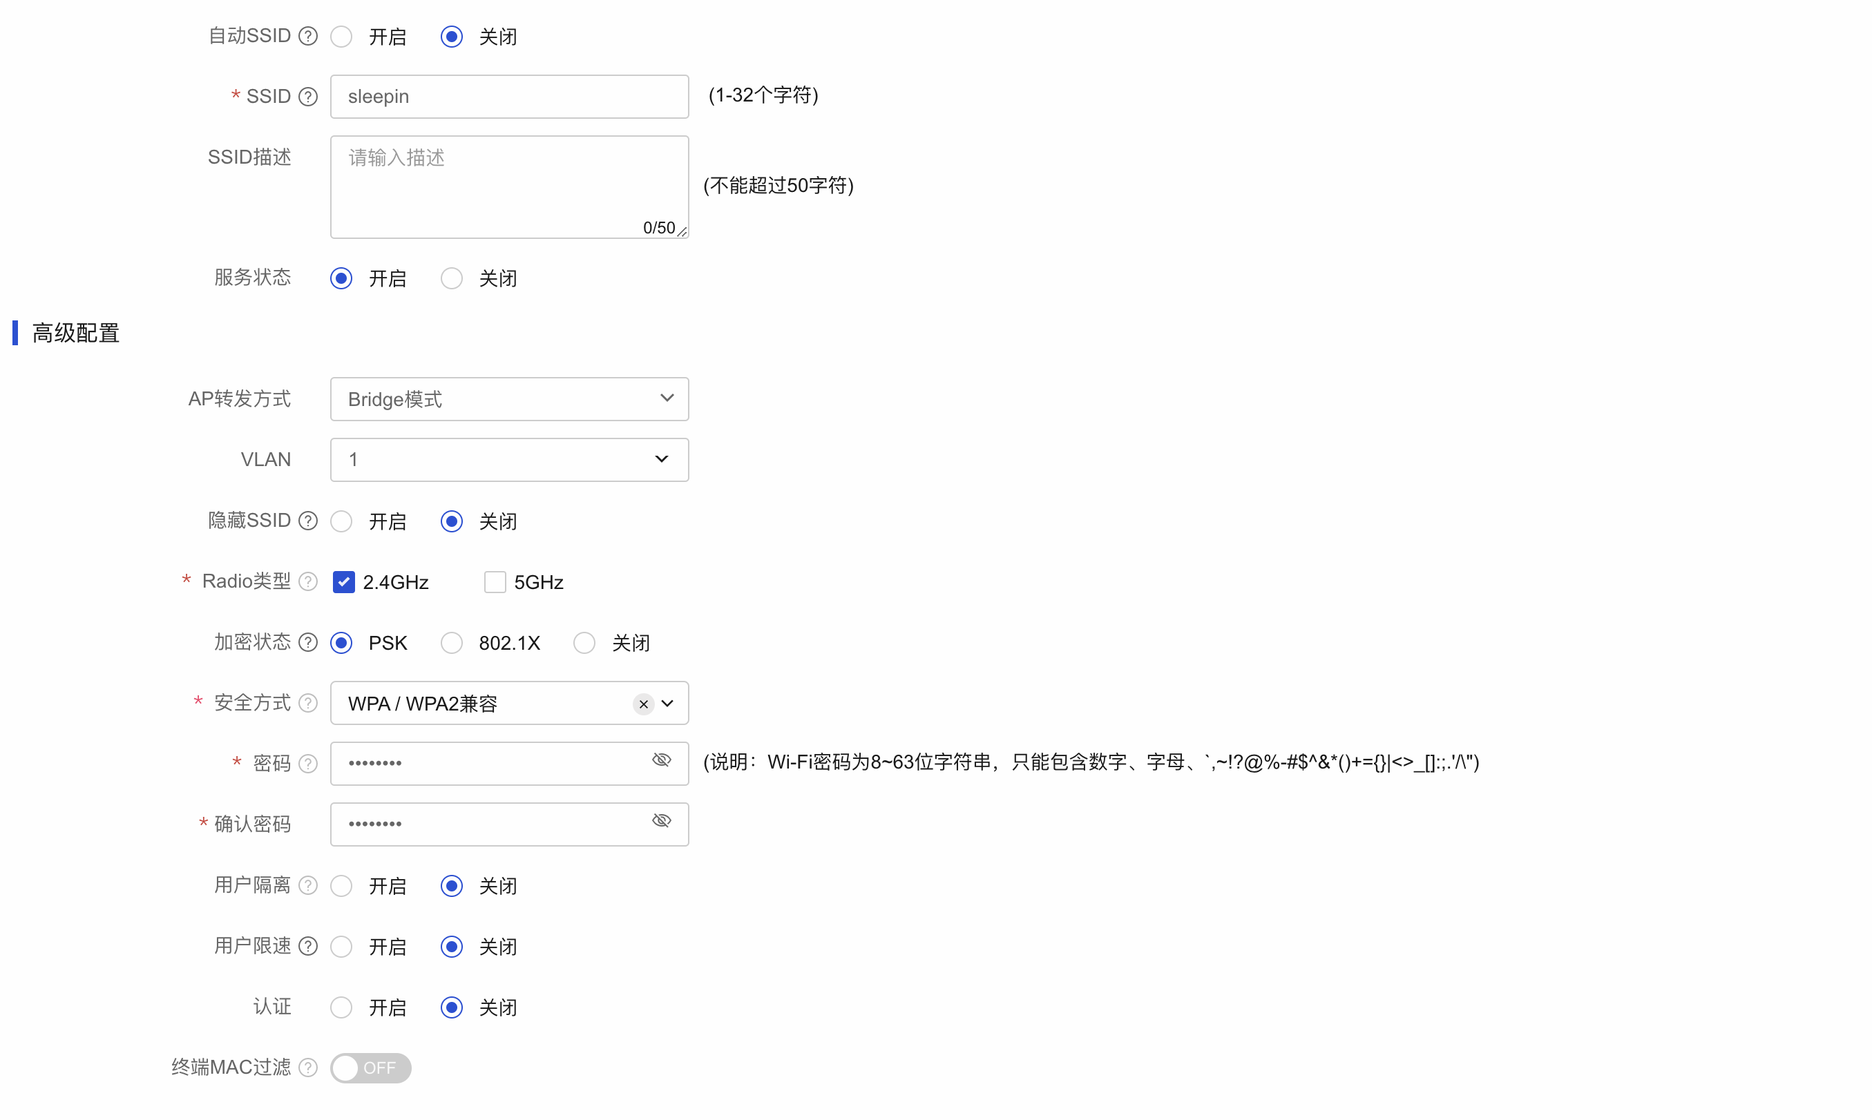Image resolution: width=1872 pixels, height=1120 pixels.
Task: Click help icon next to 自动SSID
Action: [x=308, y=36]
